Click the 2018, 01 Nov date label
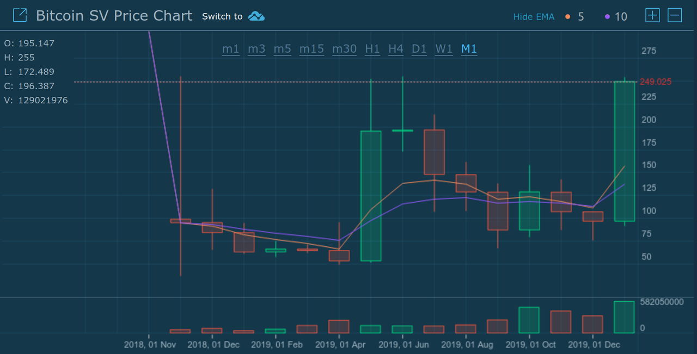The width and height of the screenshot is (697, 354). [x=150, y=345]
